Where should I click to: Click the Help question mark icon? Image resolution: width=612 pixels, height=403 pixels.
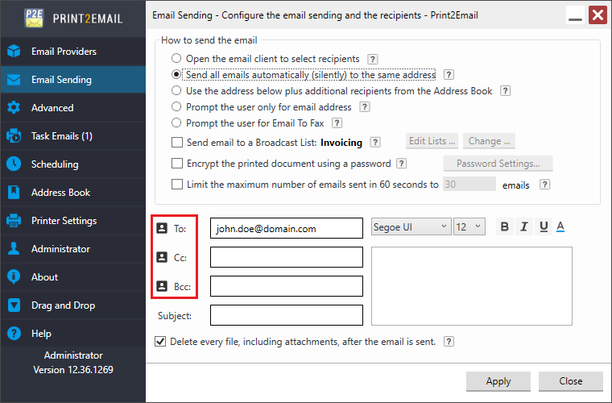point(14,334)
